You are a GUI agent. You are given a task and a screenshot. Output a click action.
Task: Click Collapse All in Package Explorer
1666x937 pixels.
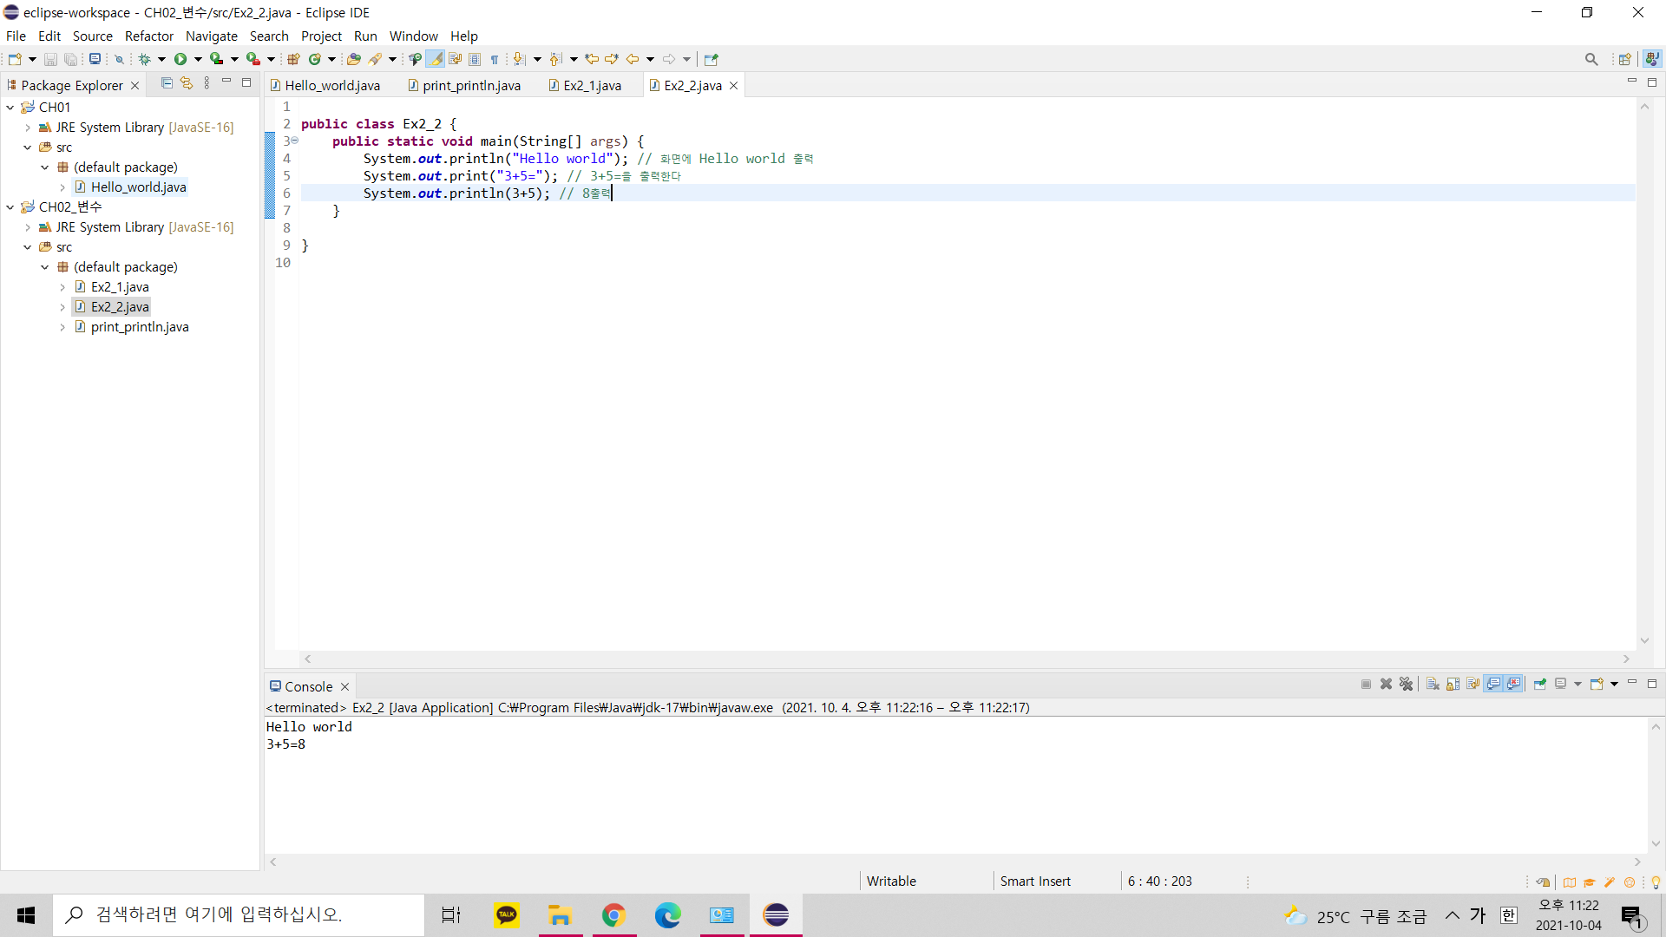167,83
